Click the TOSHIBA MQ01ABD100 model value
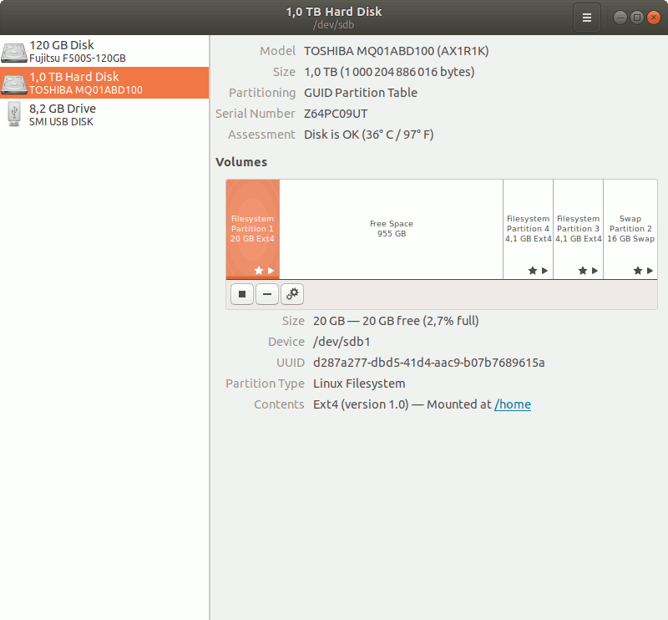Screen dimensions: 668x620 point(396,51)
